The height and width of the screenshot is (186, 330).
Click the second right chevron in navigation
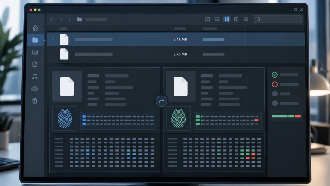click(x=70, y=19)
